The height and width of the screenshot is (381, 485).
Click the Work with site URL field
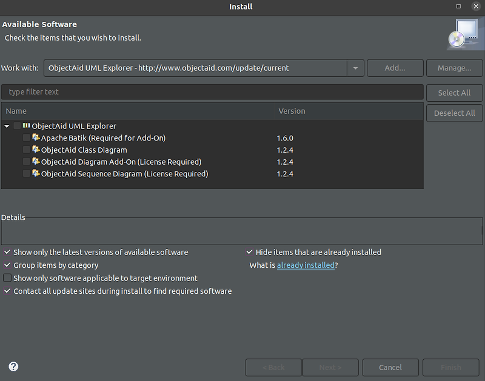(195, 68)
